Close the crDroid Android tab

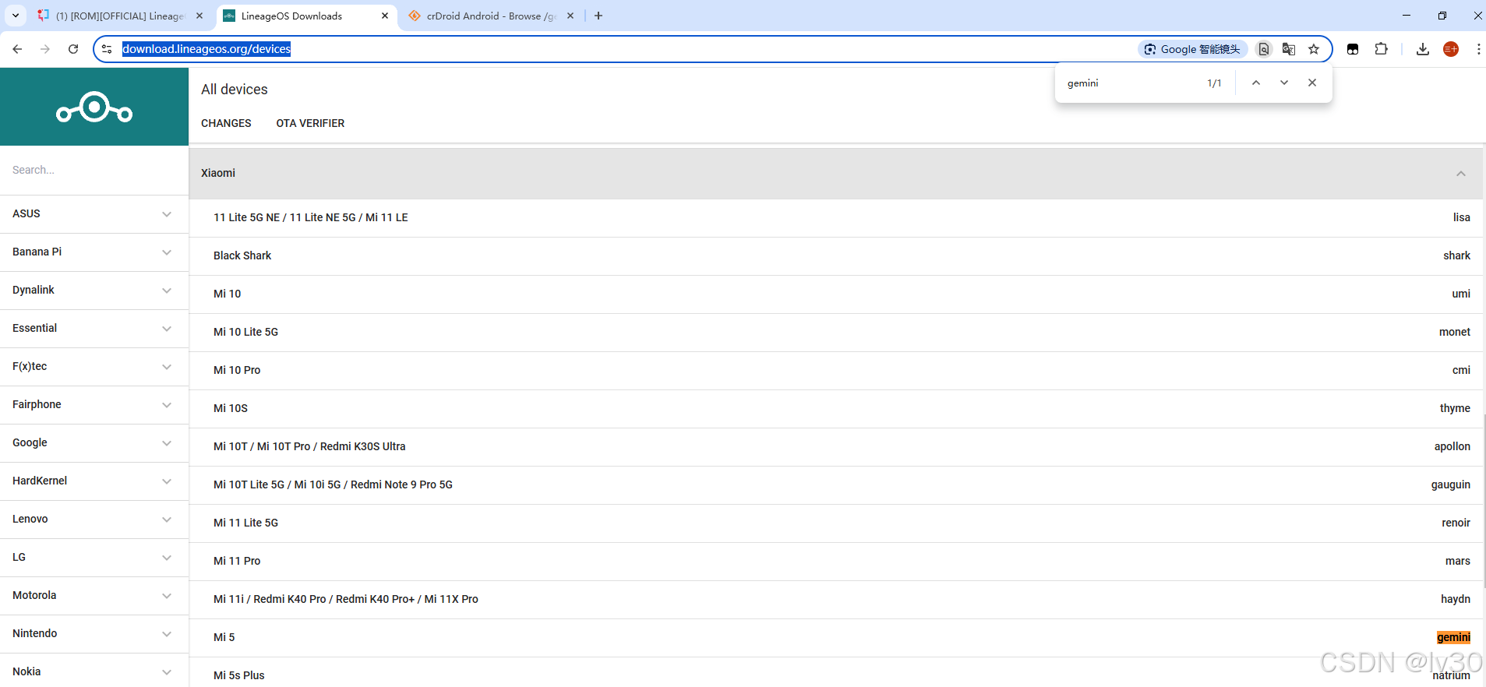(x=570, y=16)
